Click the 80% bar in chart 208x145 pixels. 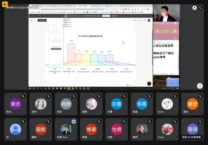click(71, 54)
